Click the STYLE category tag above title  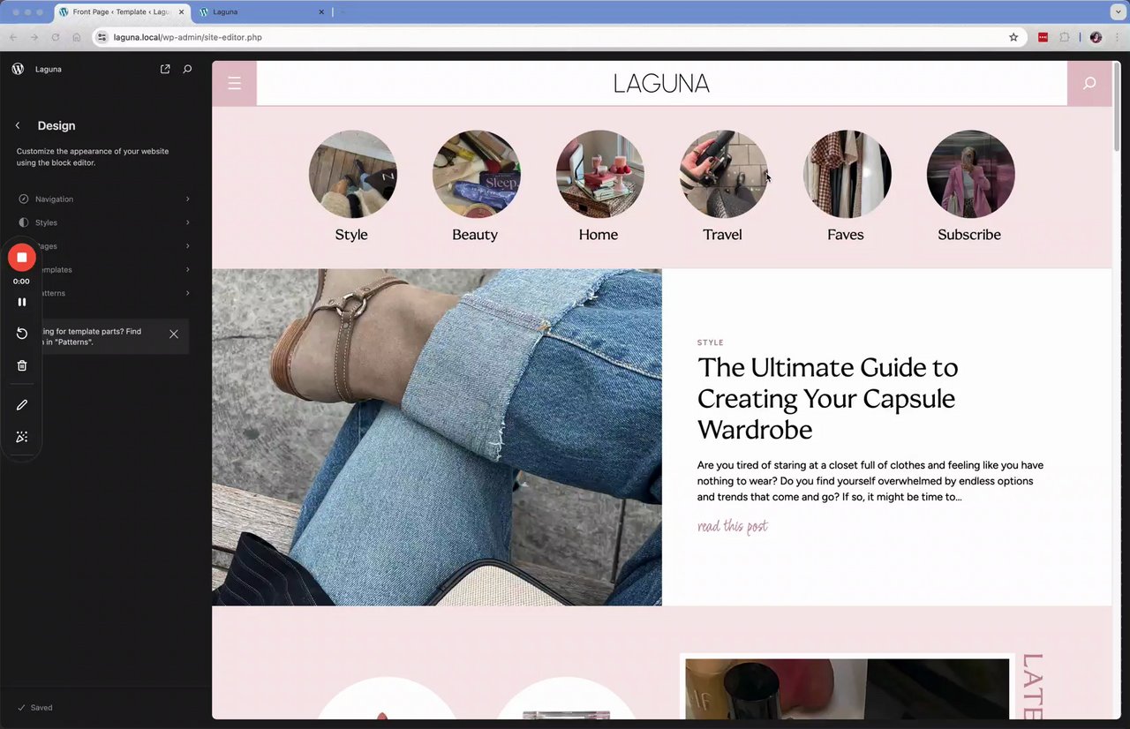pyautogui.click(x=710, y=342)
